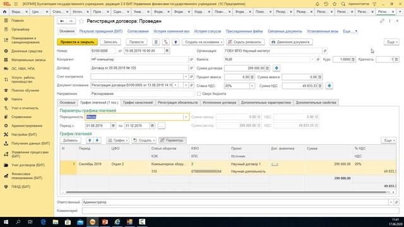Viewport: 404px width, 227px height.
Task: Open history clock icon in title bar
Action: (326, 4)
